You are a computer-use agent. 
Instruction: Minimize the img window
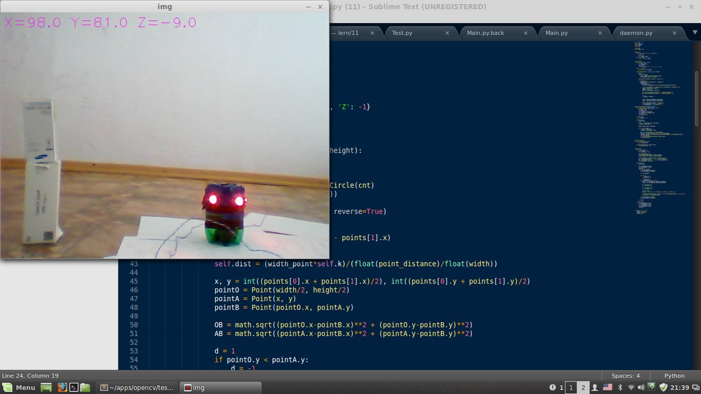[309, 7]
